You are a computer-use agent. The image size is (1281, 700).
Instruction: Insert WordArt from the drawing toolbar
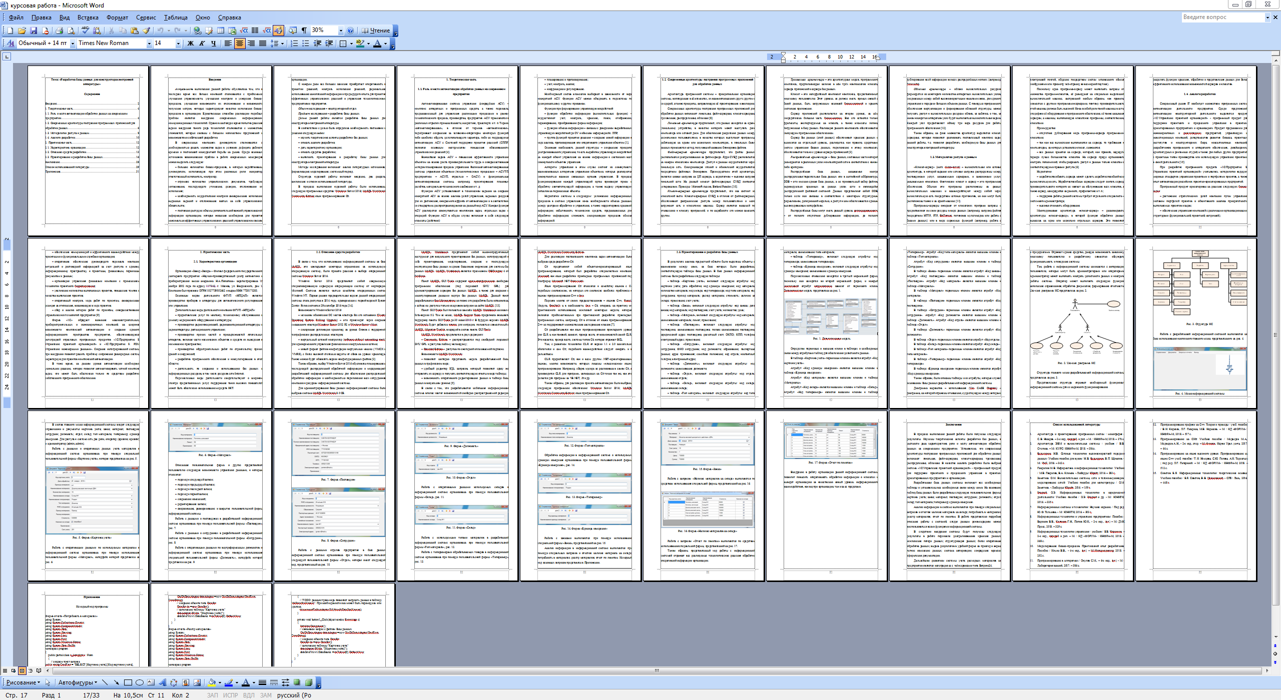pyautogui.click(x=163, y=682)
